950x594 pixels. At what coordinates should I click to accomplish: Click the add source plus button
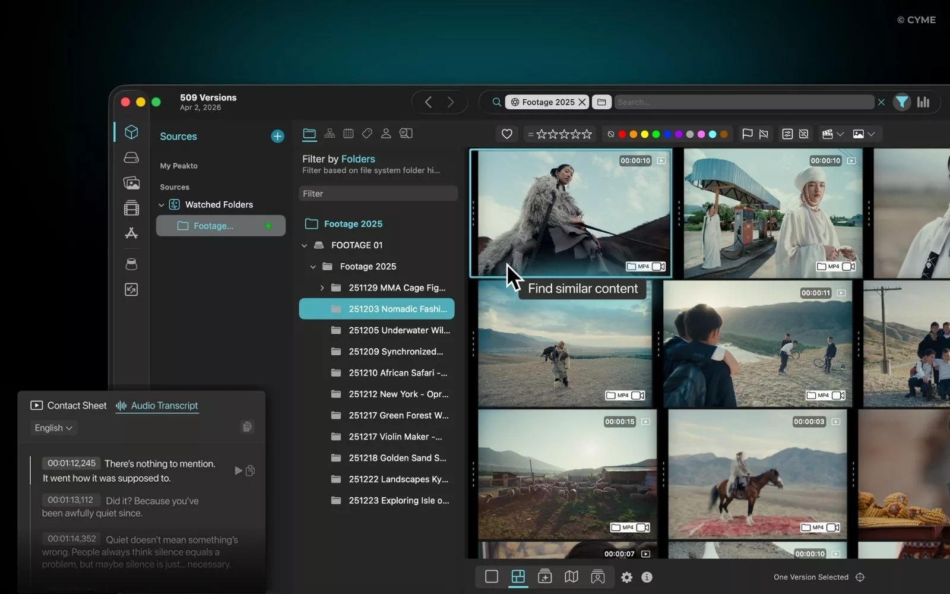click(277, 137)
